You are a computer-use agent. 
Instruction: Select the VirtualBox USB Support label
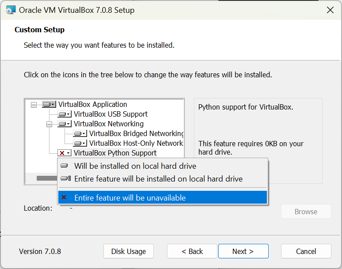(110, 114)
